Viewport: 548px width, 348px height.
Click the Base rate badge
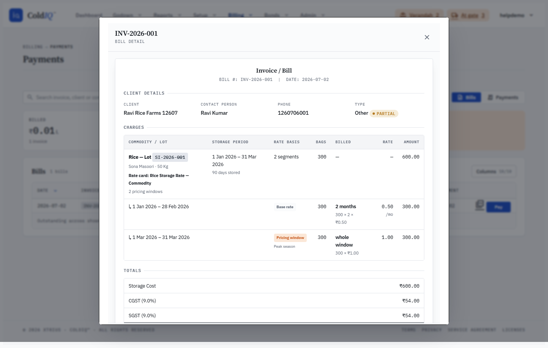point(285,207)
